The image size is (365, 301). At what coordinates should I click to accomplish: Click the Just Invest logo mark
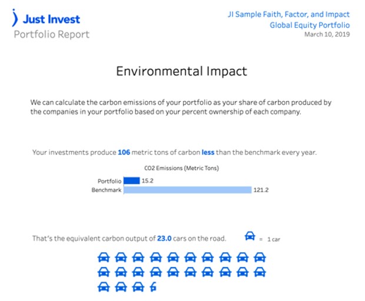click(x=15, y=19)
